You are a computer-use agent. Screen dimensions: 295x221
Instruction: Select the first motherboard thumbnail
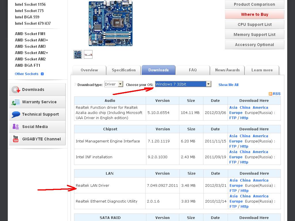coord(78,54)
